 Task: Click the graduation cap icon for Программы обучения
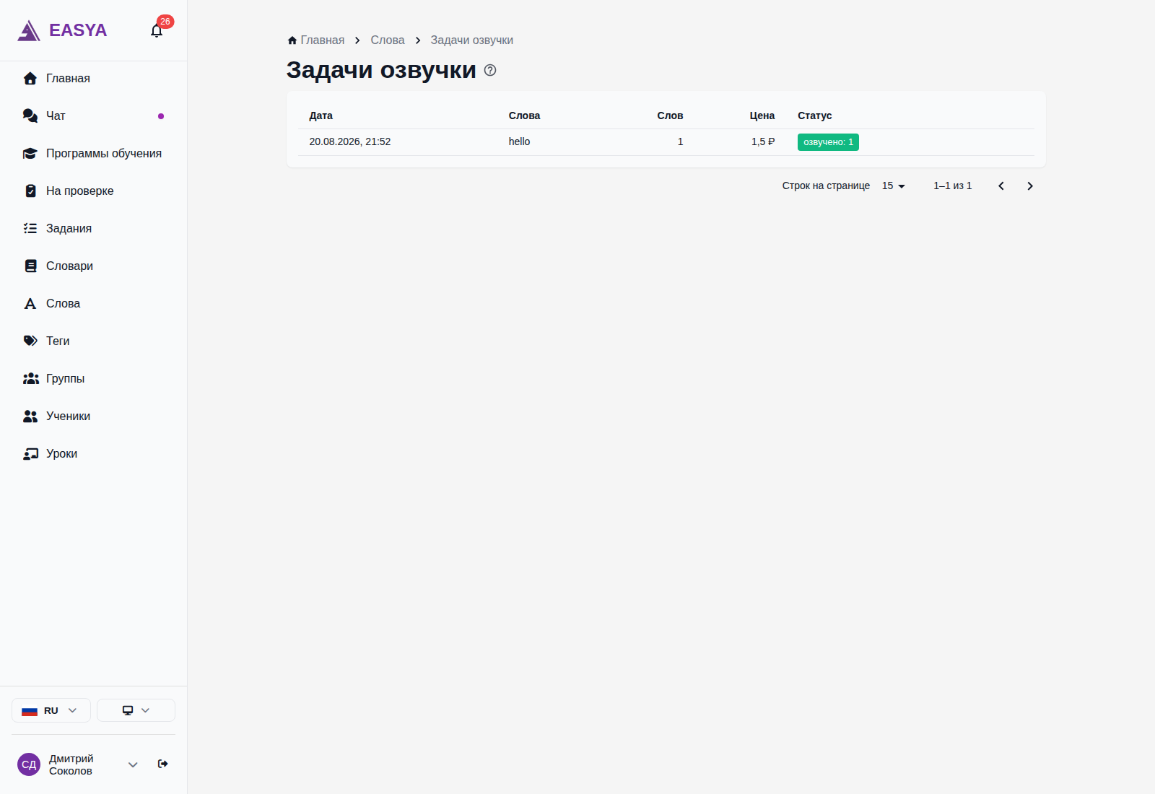(30, 153)
